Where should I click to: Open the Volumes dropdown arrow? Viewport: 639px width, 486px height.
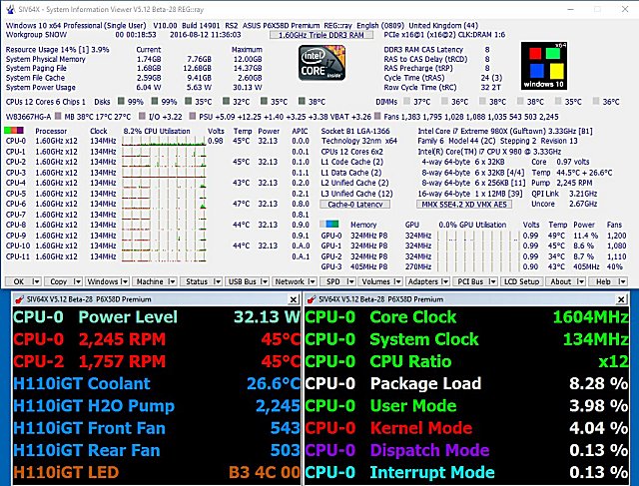(x=397, y=281)
